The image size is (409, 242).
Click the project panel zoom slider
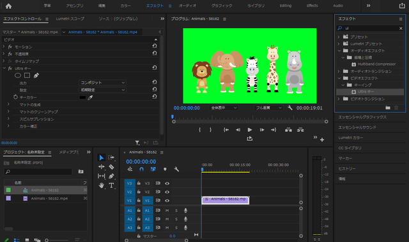point(47,240)
